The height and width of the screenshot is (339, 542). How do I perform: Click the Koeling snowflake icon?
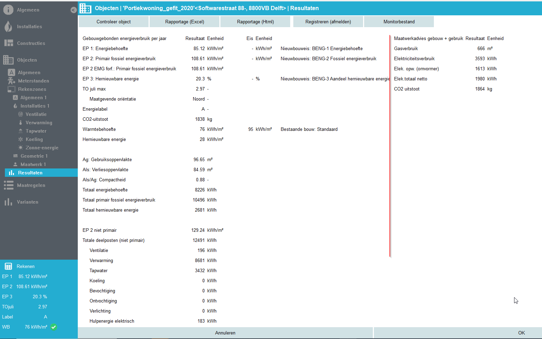click(x=21, y=139)
